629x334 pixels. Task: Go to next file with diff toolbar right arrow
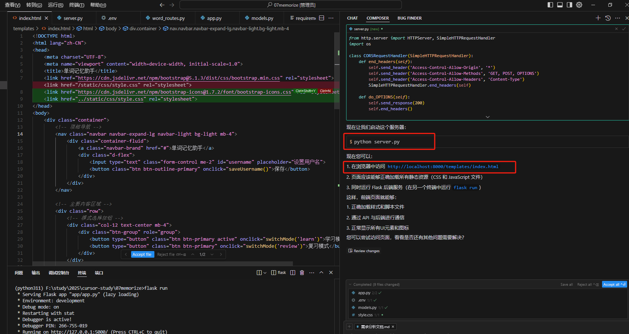click(x=221, y=254)
